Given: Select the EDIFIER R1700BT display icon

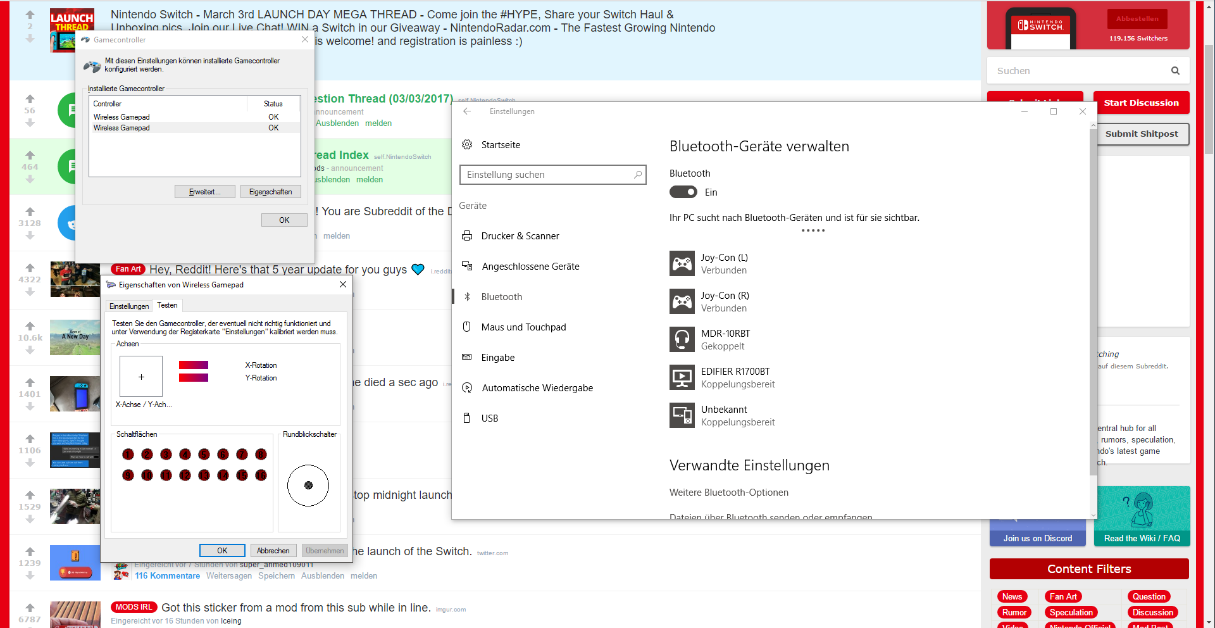Looking at the screenshot, I should pyautogui.click(x=682, y=377).
